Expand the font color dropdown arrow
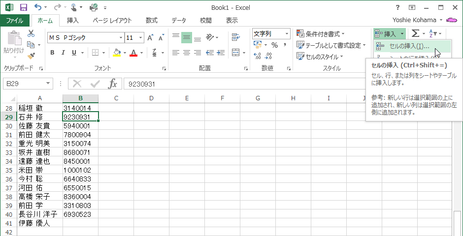Screen dimensions: 463x236 point(141,53)
